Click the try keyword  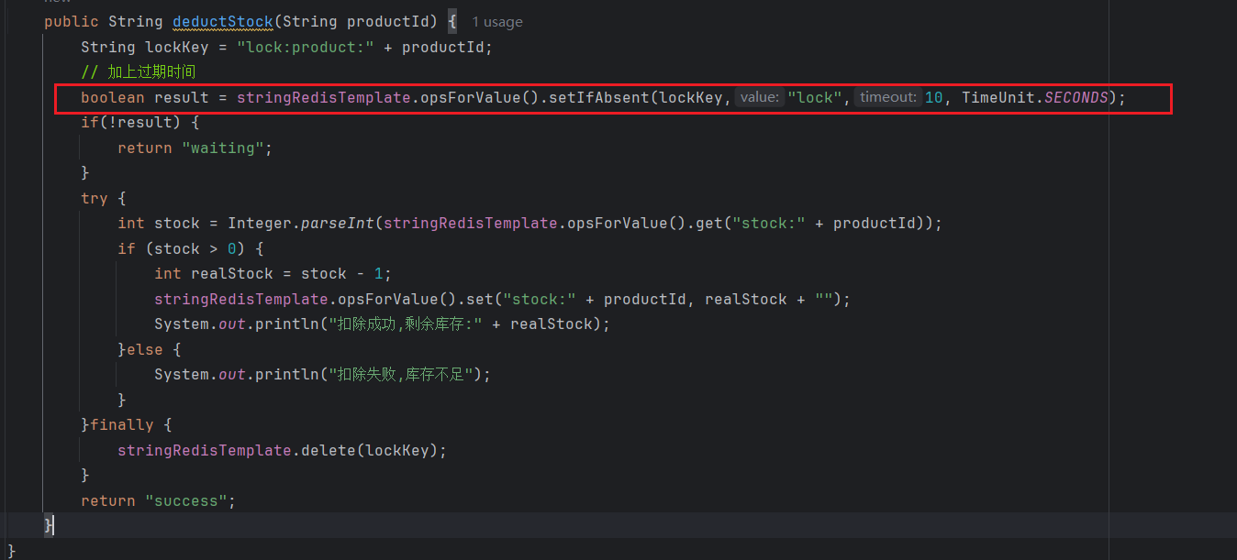95,198
